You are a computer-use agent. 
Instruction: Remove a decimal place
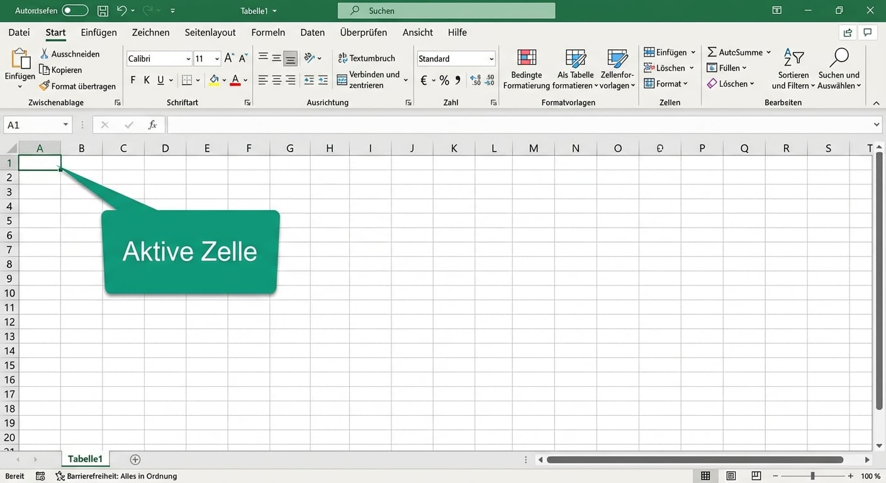490,80
